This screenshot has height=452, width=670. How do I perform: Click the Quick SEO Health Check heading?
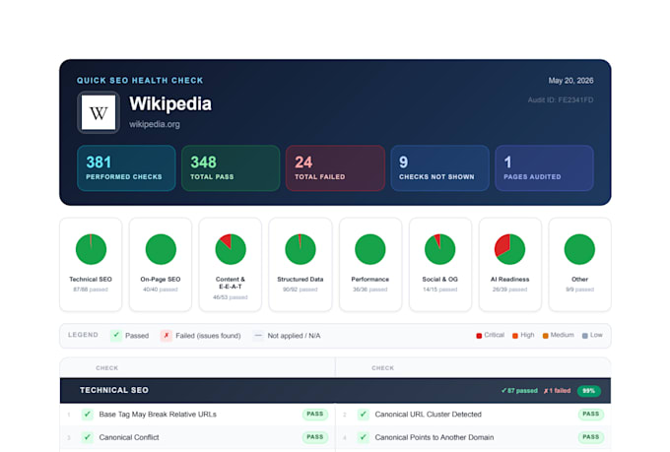pyautogui.click(x=140, y=81)
